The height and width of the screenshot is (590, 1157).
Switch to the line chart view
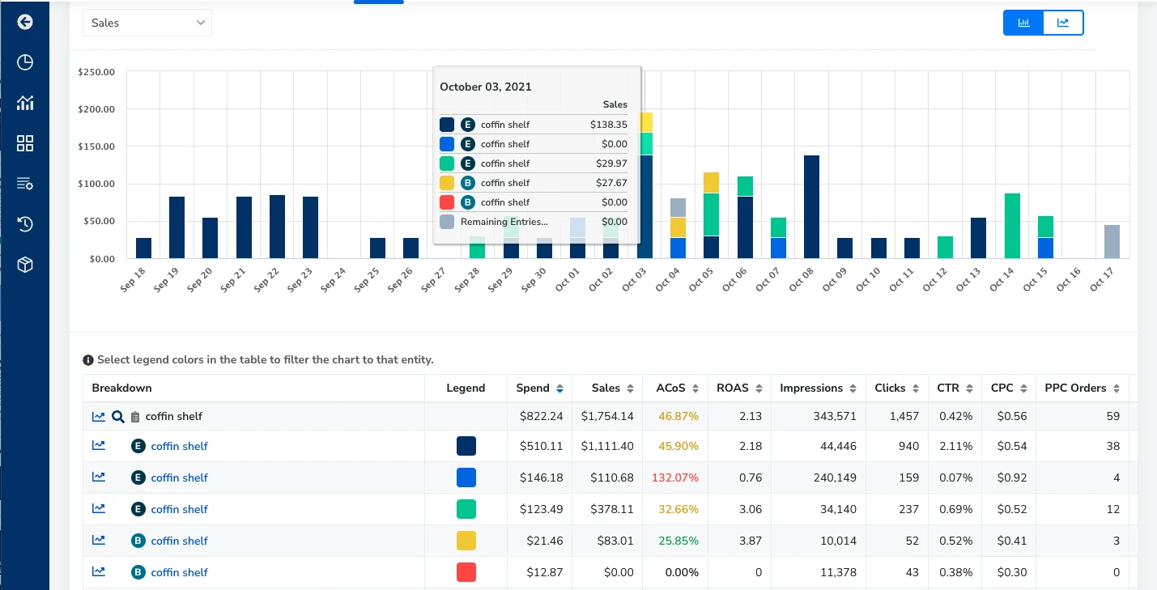pyautogui.click(x=1063, y=23)
